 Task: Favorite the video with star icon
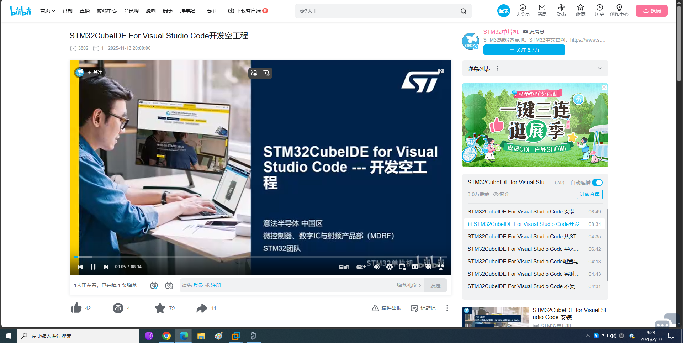(160, 308)
